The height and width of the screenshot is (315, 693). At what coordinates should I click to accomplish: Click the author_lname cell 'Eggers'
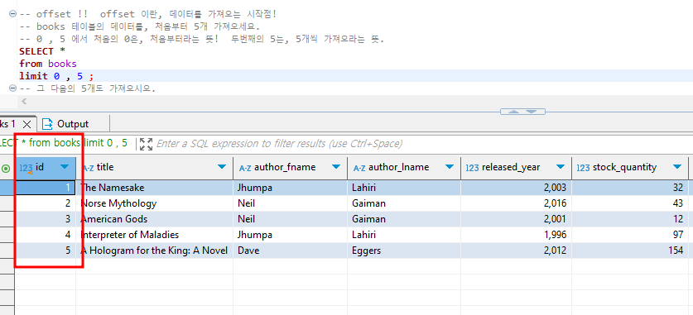pyautogui.click(x=404, y=251)
